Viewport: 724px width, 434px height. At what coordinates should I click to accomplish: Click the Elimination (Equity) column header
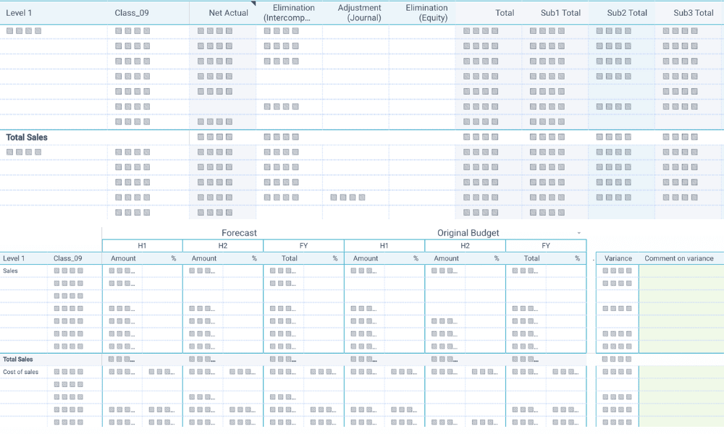pos(426,12)
